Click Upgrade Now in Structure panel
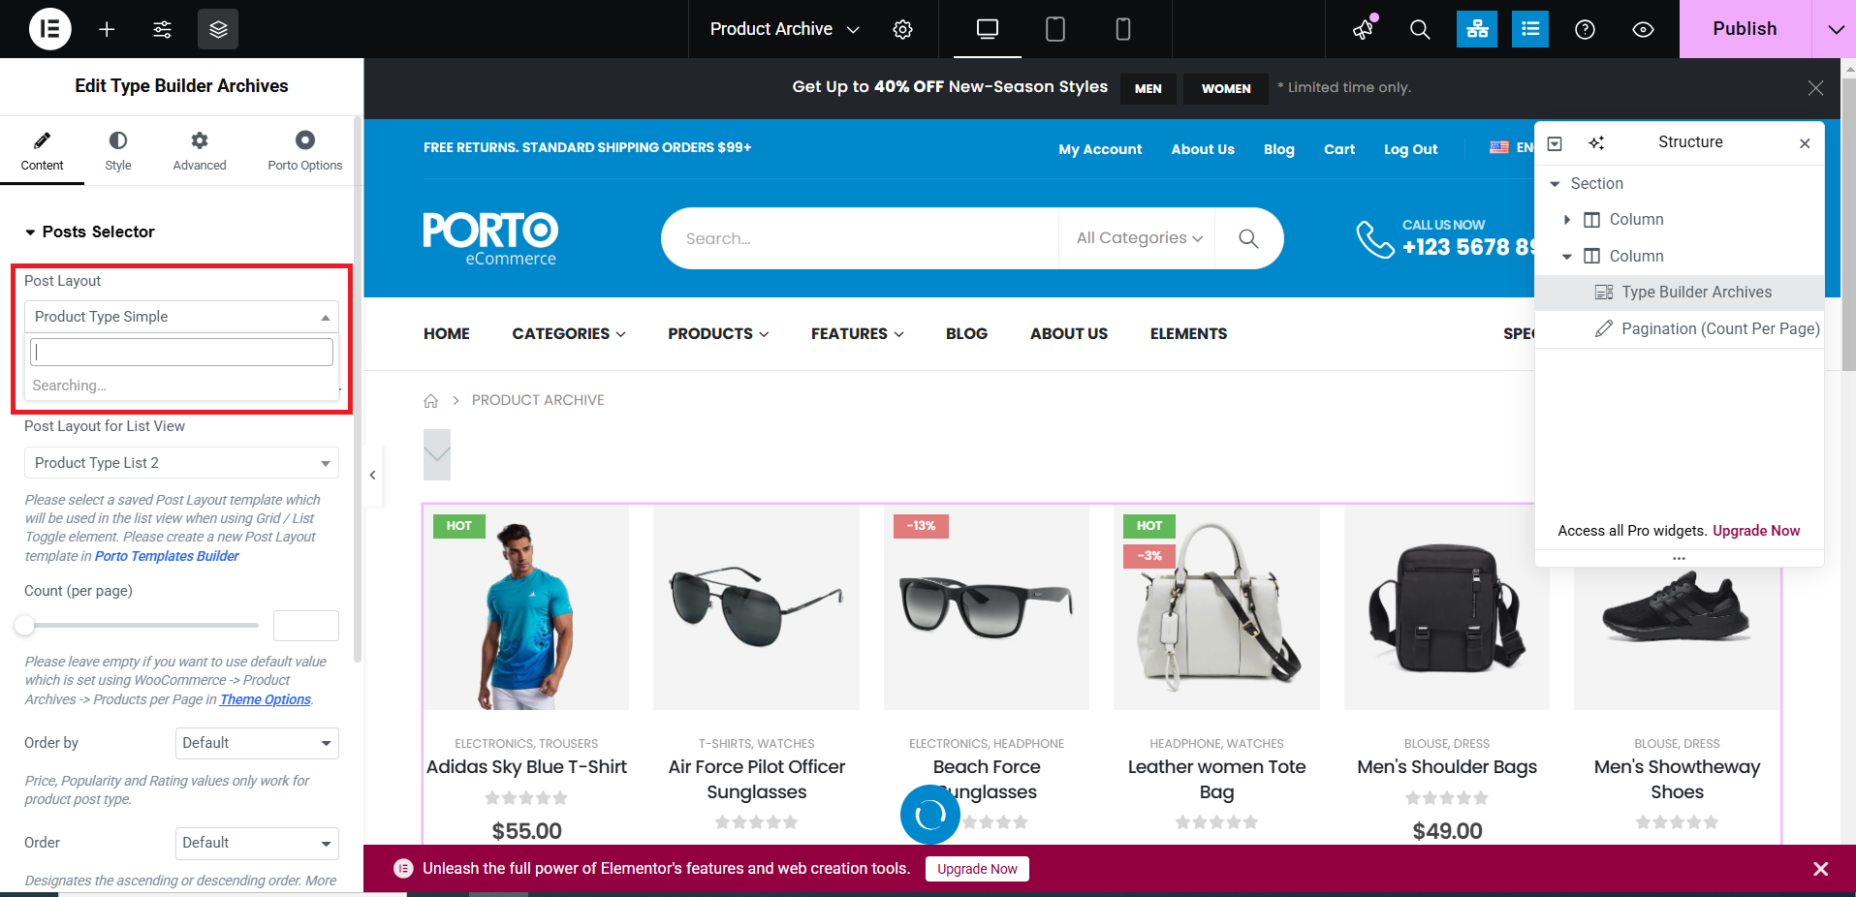Screen dimensions: 1856x897 tap(1756, 531)
